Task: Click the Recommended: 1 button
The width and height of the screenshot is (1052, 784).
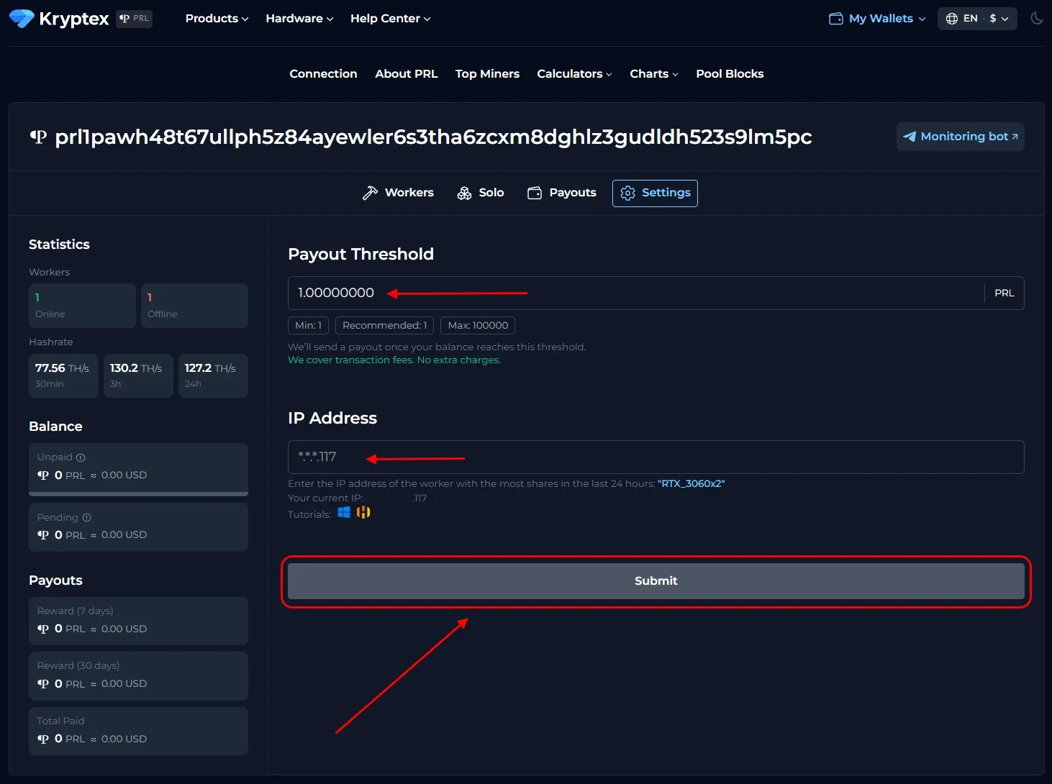Action: coord(384,325)
